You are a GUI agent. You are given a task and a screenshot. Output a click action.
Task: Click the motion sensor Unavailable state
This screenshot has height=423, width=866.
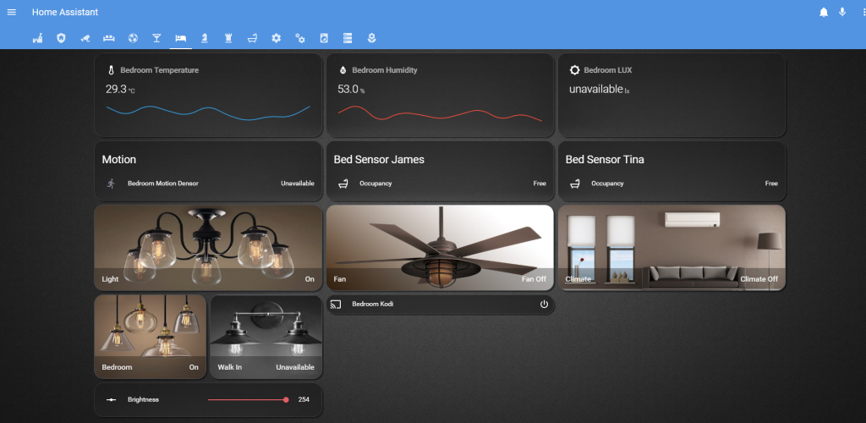tap(298, 184)
